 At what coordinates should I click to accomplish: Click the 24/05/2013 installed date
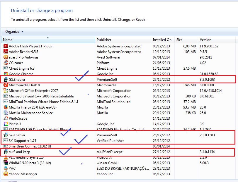click(161, 63)
